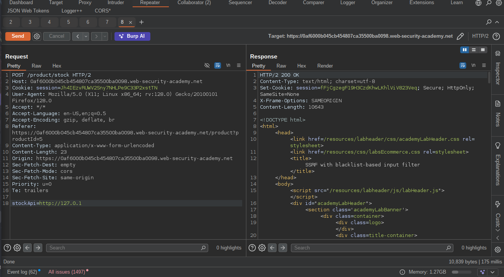Toggle hide non-printable characters in request
The height and width of the screenshot is (277, 504).
[207, 65]
